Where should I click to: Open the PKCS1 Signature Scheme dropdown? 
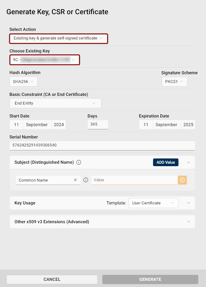coord(174,82)
